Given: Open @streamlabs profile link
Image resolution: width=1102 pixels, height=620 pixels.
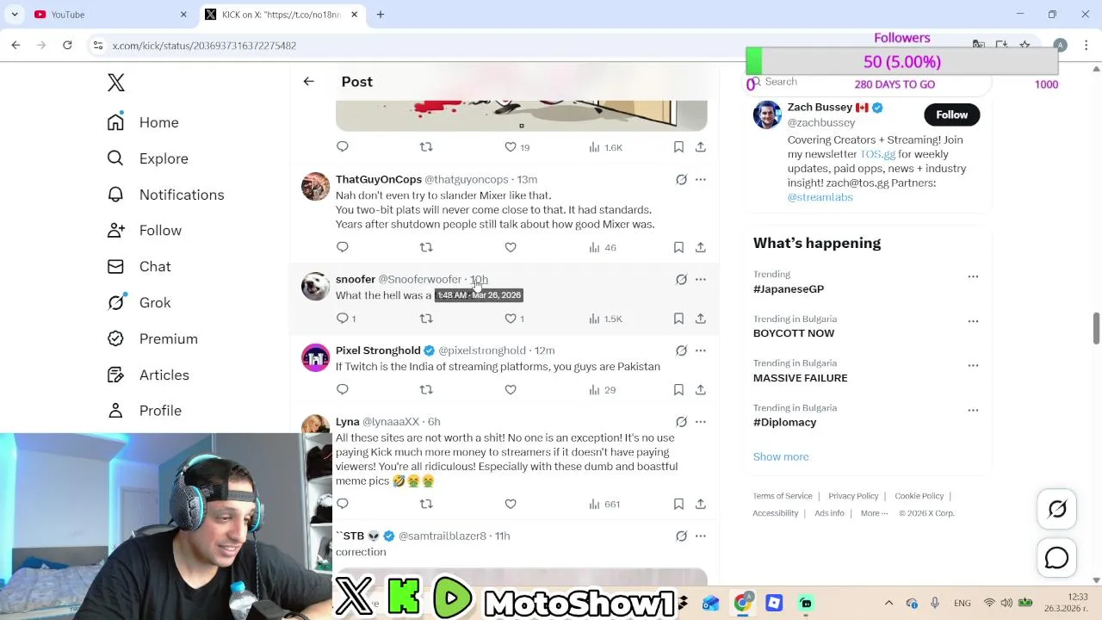Looking at the screenshot, I should (820, 197).
